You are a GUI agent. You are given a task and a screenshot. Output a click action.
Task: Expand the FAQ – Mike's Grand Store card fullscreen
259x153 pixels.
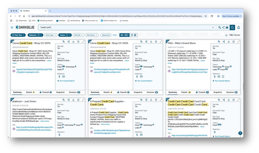click(238, 42)
